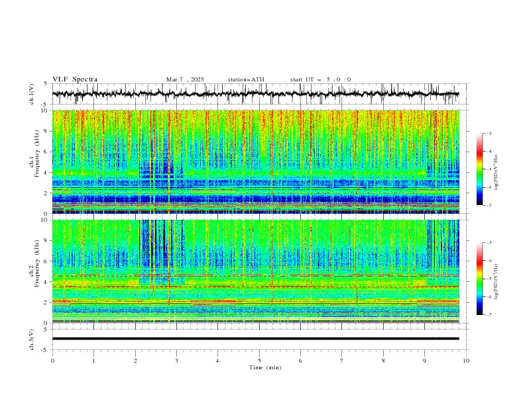The image size is (525, 405).
Task: Click the '-3' value on the ch.1 colorbar
Action: click(489, 133)
